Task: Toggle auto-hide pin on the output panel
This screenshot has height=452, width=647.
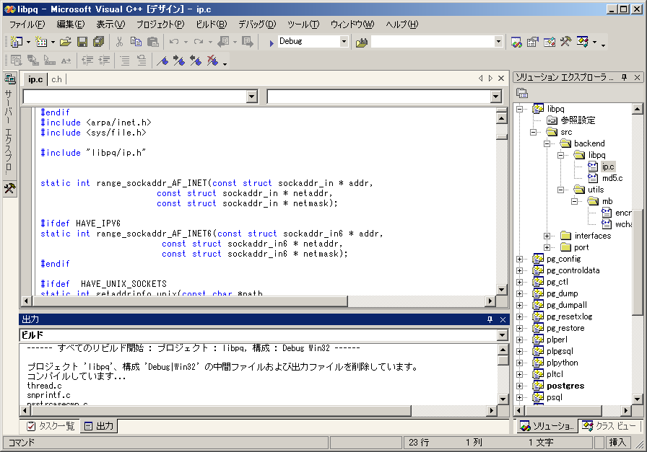Action: point(490,319)
